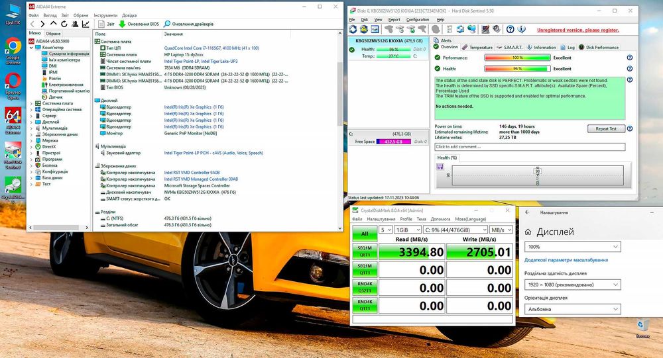Click help icon beside Health bar

tap(630, 68)
